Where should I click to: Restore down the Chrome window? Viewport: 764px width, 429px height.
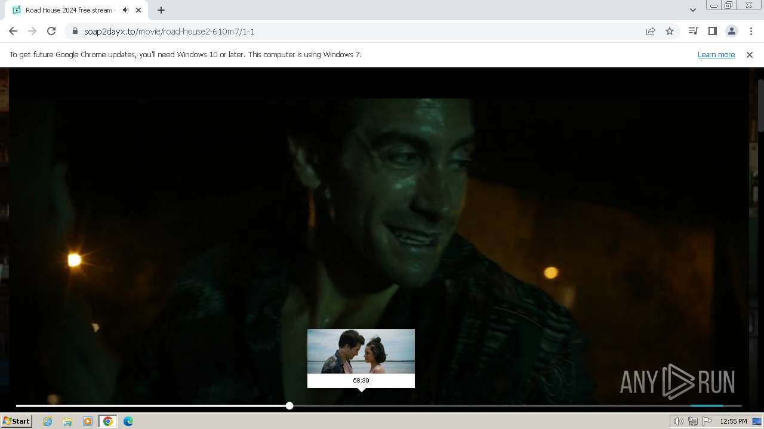(729, 5)
